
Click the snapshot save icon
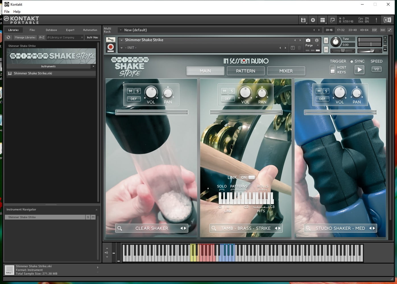293,48
